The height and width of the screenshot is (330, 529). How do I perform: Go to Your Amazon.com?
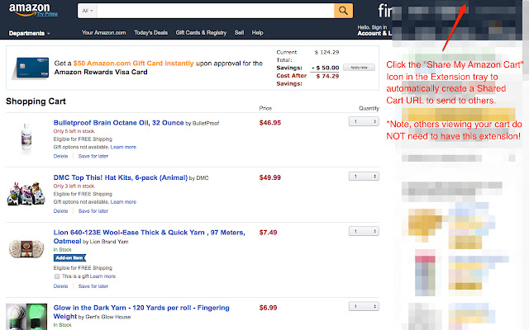[103, 33]
